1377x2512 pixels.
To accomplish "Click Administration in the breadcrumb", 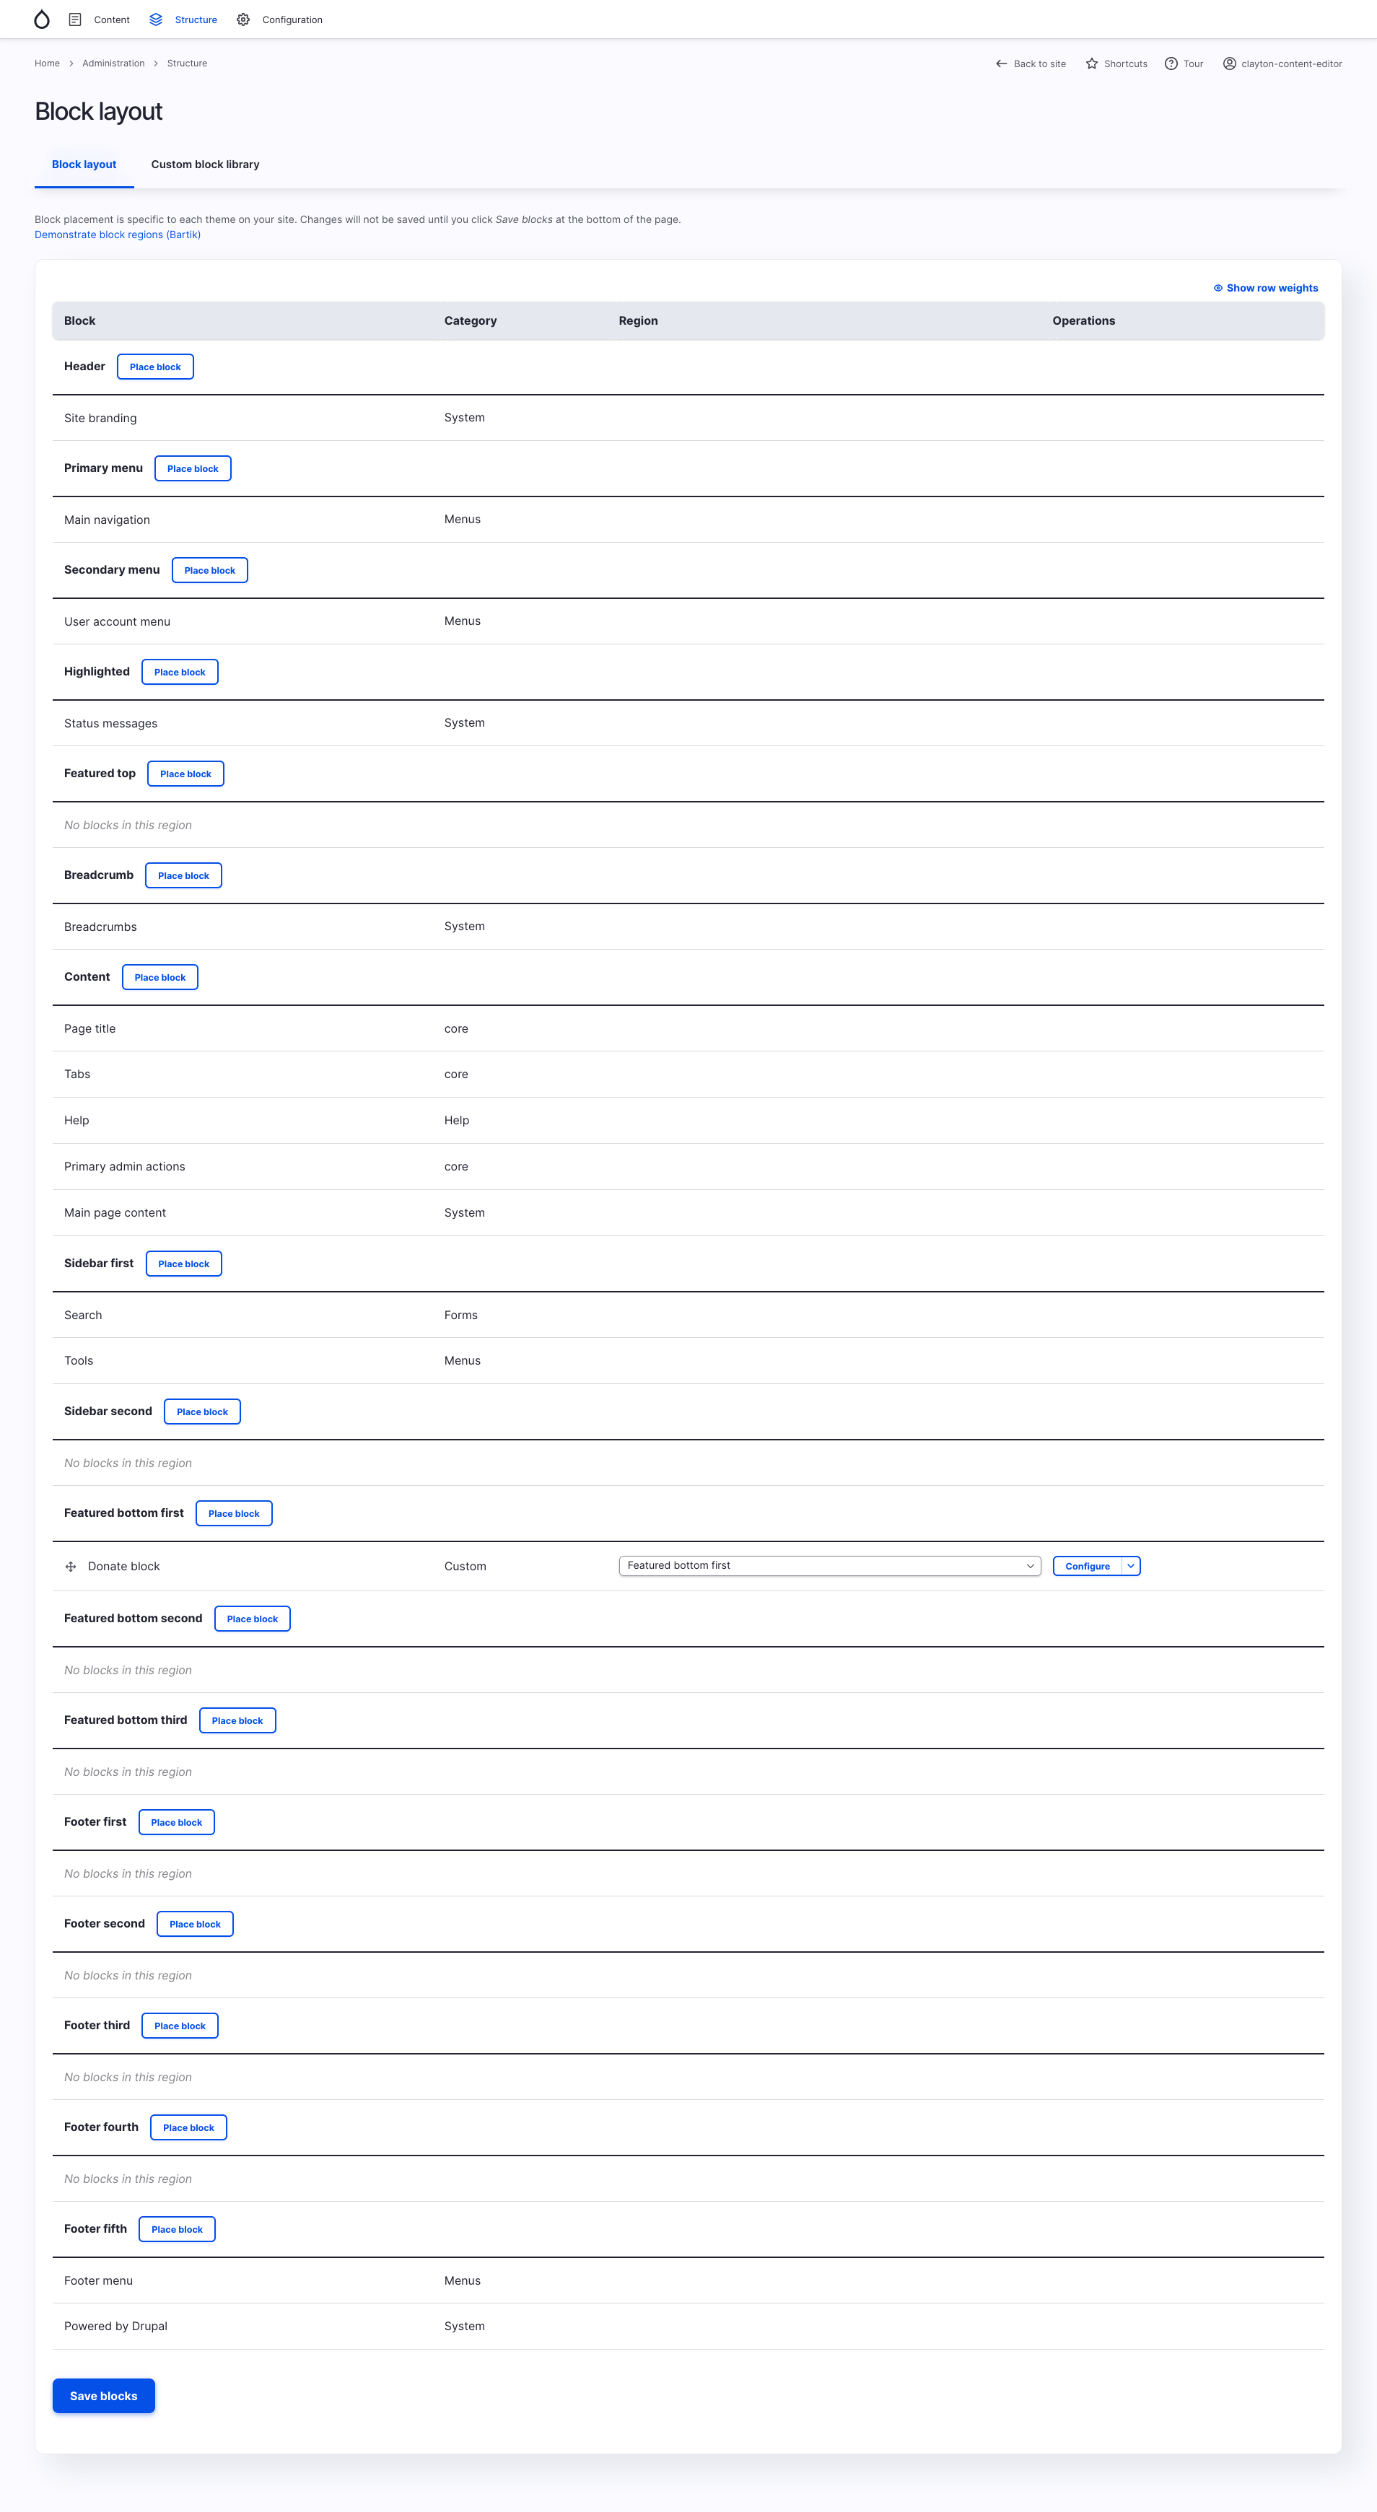I will (x=113, y=64).
